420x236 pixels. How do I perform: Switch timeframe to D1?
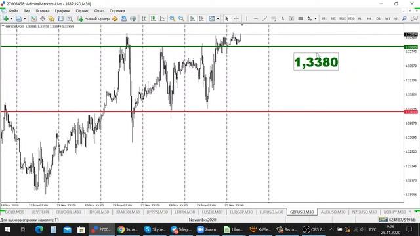(379, 18)
